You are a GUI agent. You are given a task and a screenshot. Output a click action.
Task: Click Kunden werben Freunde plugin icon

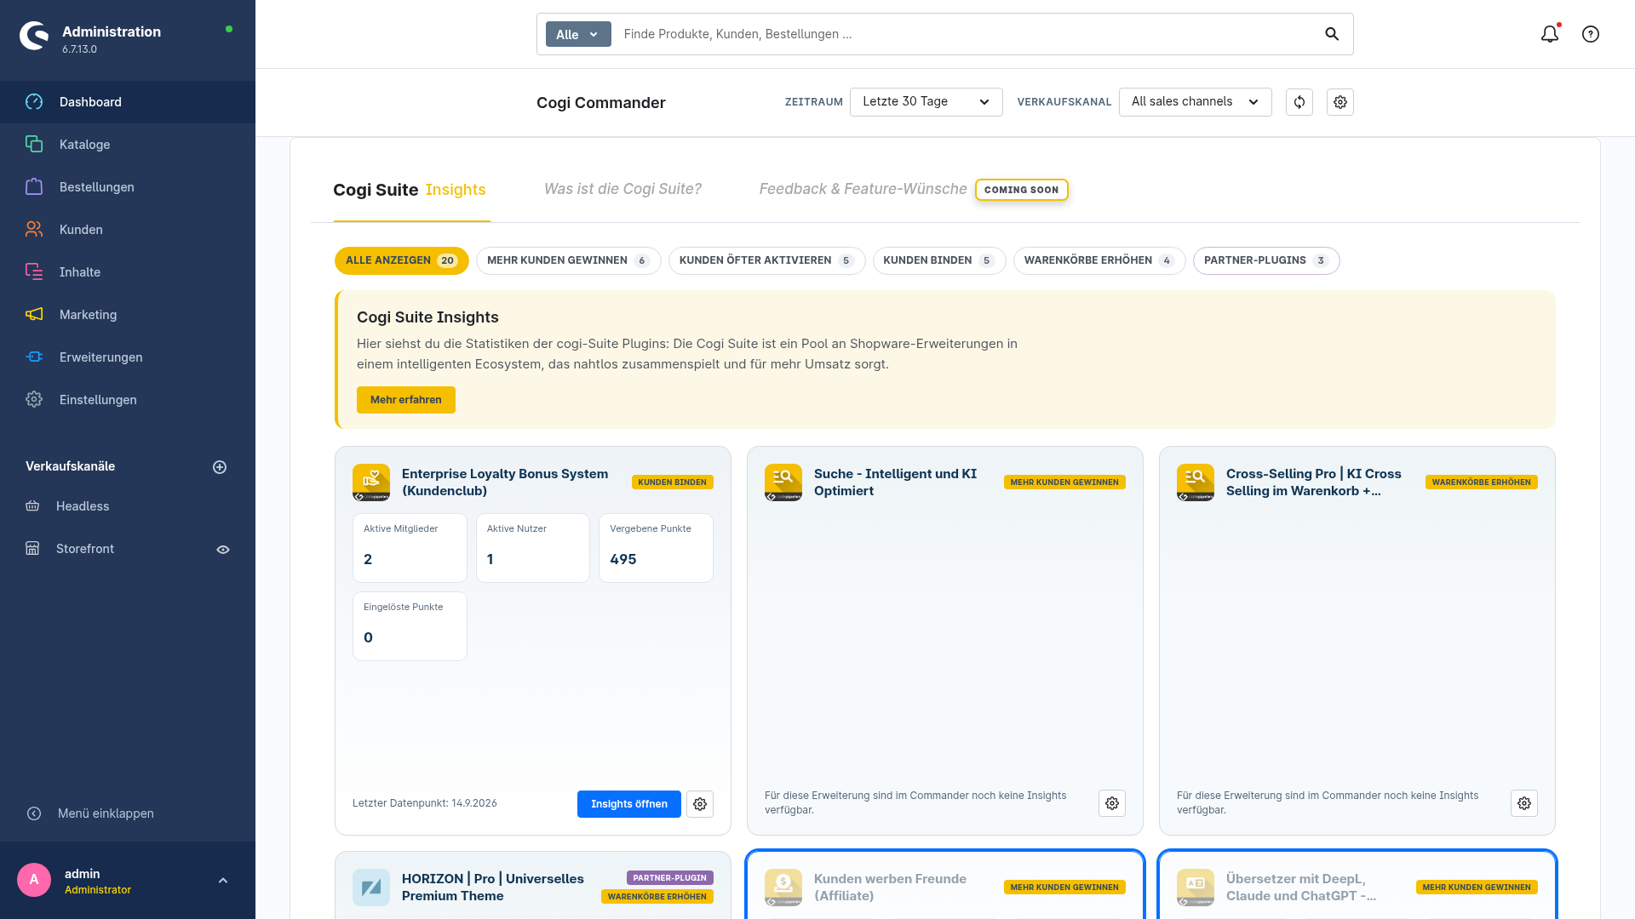click(783, 888)
